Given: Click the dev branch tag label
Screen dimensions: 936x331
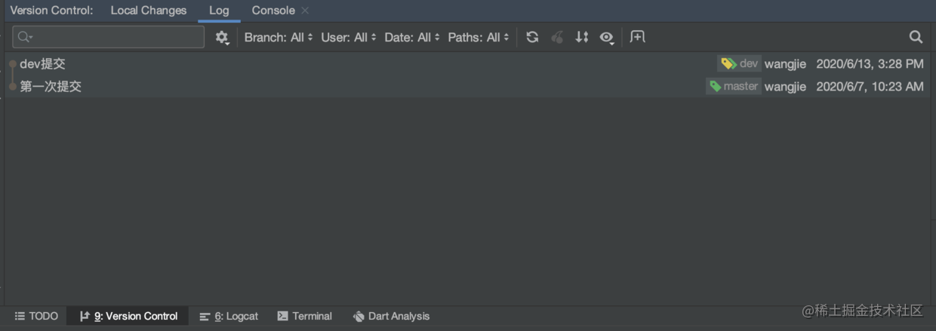Looking at the screenshot, I should (739, 64).
